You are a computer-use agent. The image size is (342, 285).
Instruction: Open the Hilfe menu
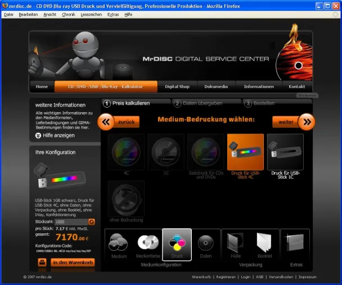[x=128, y=15]
